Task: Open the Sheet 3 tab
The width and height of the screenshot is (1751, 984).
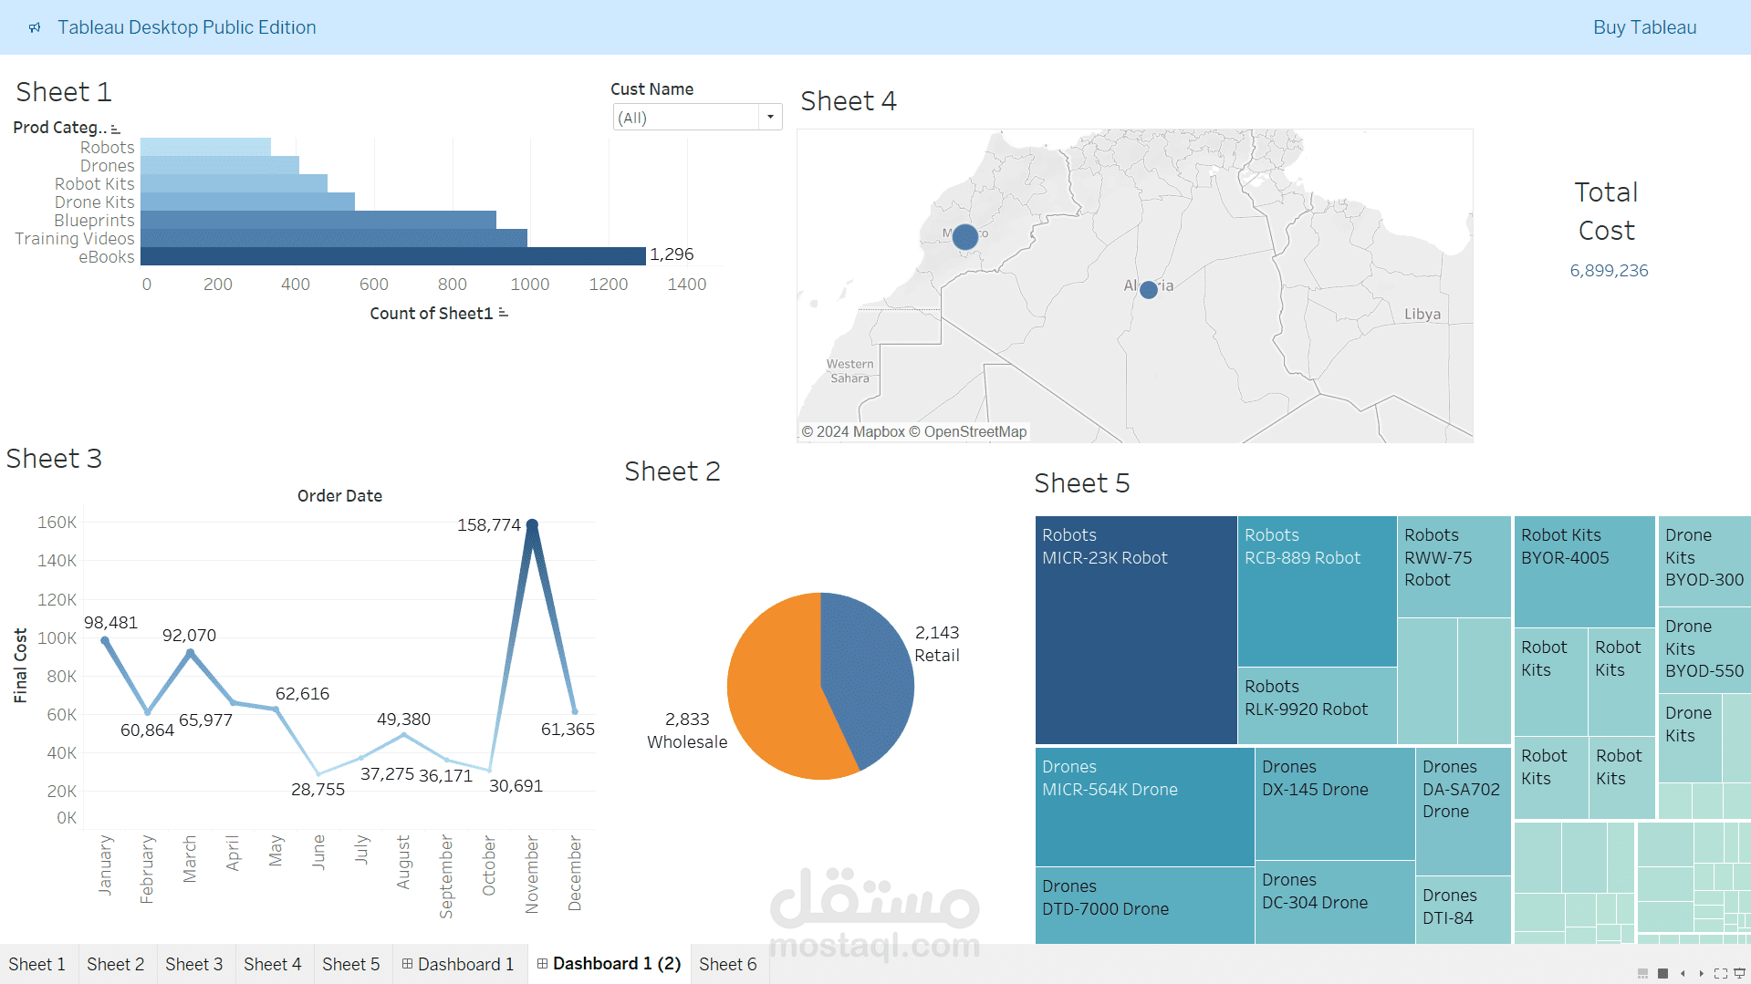Action: tap(194, 964)
